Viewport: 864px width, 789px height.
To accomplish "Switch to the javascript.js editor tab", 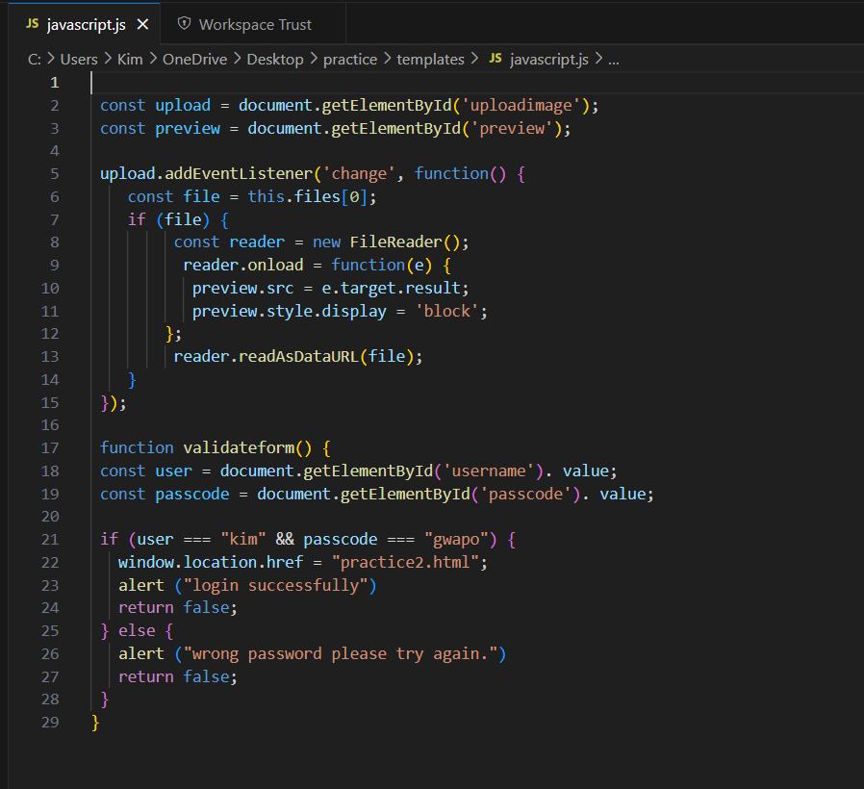I will pos(84,24).
